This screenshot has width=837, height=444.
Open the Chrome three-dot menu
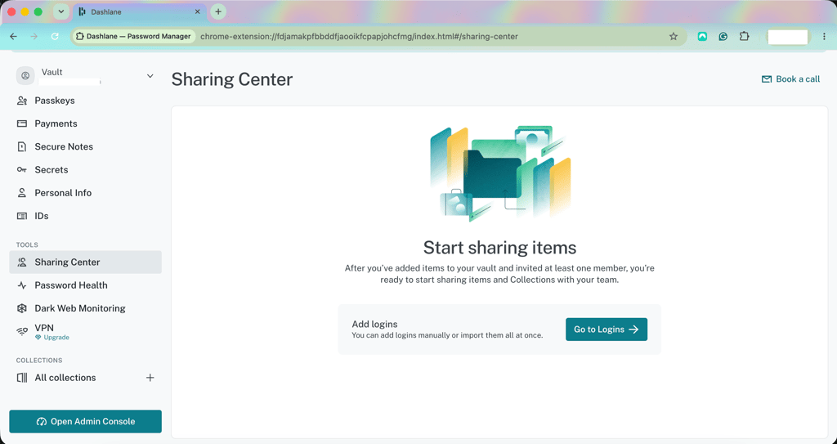824,36
